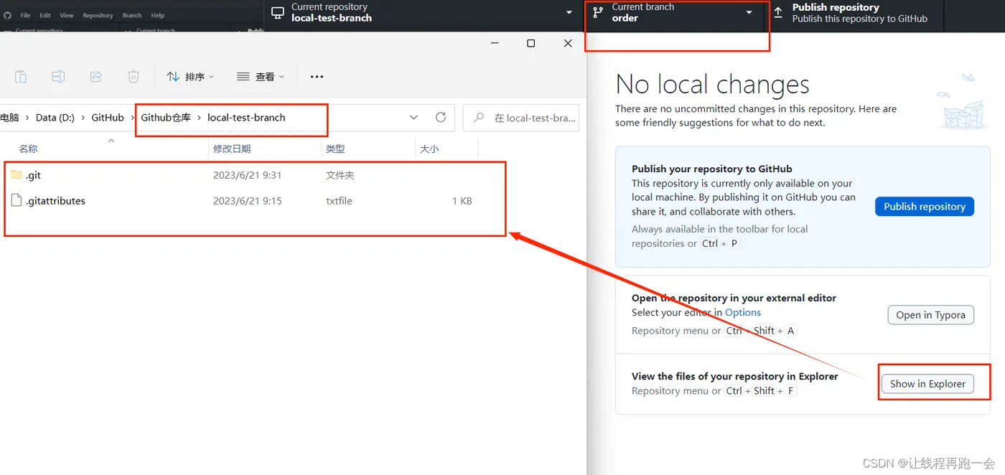Image resolution: width=1005 pixels, height=475 pixels.
Task: Click the search box for local-test-branch
Action: (x=521, y=118)
